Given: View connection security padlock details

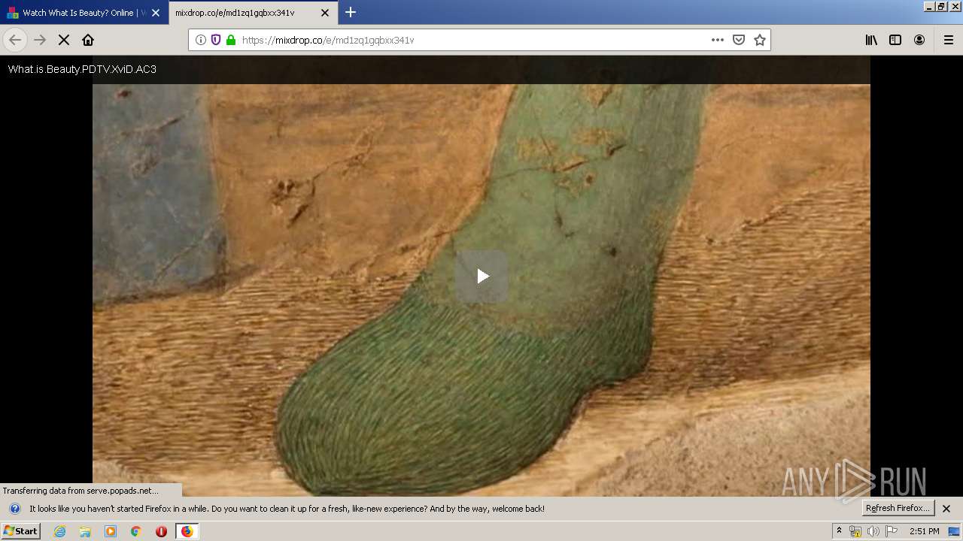Looking at the screenshot, I should point(231,40).
